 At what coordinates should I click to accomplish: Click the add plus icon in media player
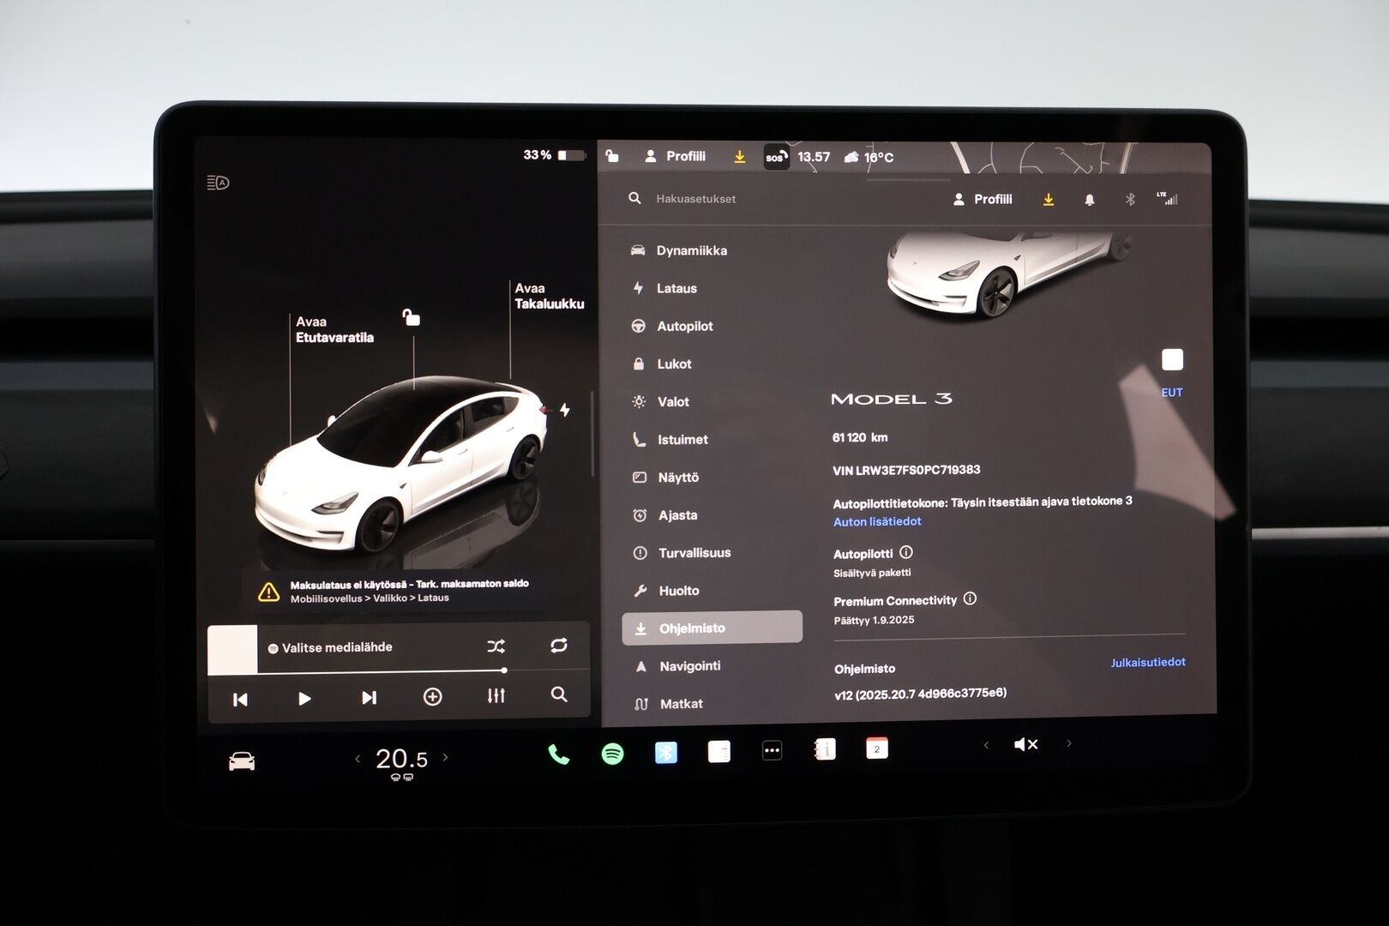(x=433, y=697)
